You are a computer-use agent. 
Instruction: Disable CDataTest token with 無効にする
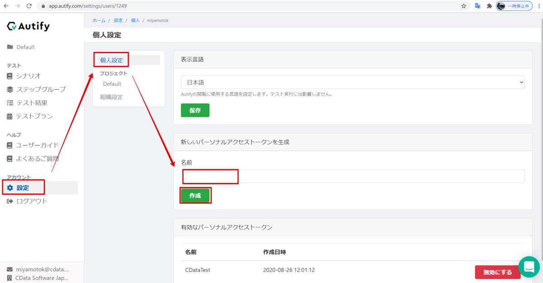(498, 272)
